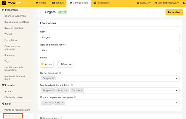Open Widgets in sidebar
Viewport: 186px width, 119px height.
tap(9, 34)
